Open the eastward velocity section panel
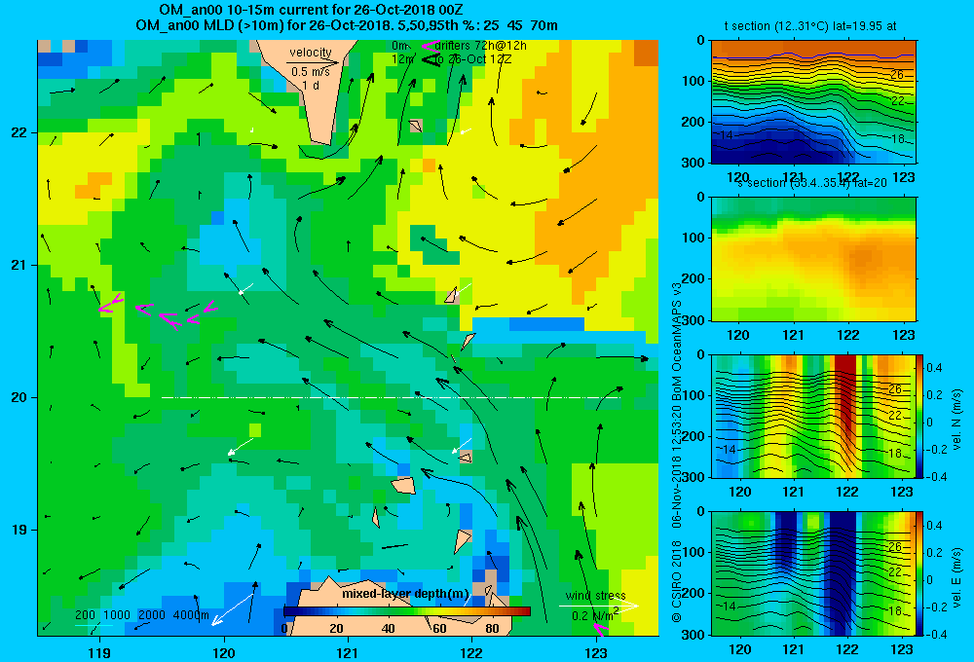974x662 pixels. point(813,573)
